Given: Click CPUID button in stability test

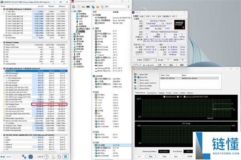Looking at the screenshot, I should pos(189,156).
